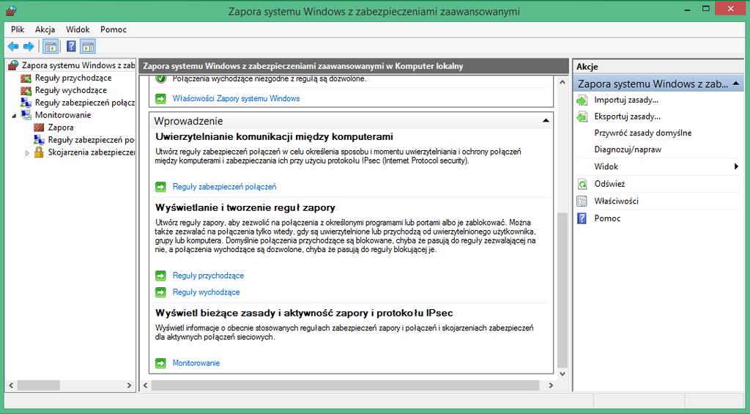Open help via the toolbar question mark
750x414 pixels.
[x=71, y=46]
